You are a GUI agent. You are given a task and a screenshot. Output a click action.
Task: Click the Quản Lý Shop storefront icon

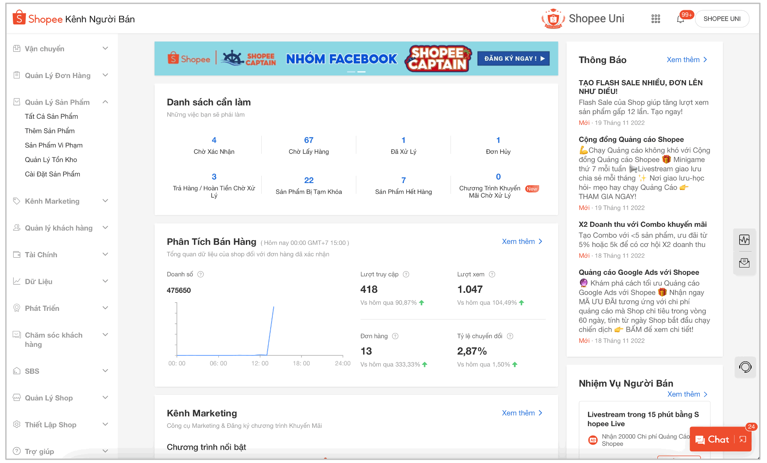click(x=17, y=397)
